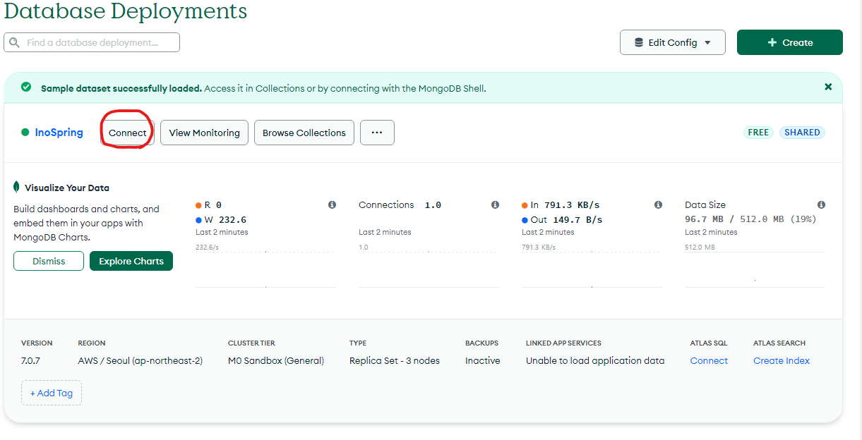
Task: Open the InoSpring cluster link
Action: pos(59,133)
